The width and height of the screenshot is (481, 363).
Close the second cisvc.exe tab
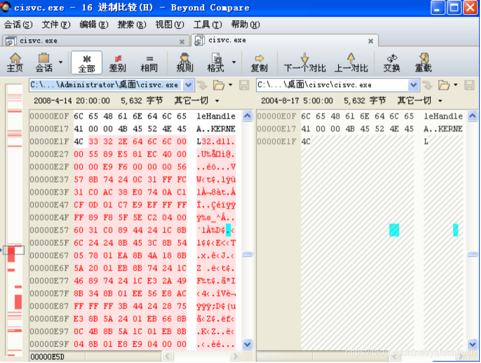click(371, 41)
